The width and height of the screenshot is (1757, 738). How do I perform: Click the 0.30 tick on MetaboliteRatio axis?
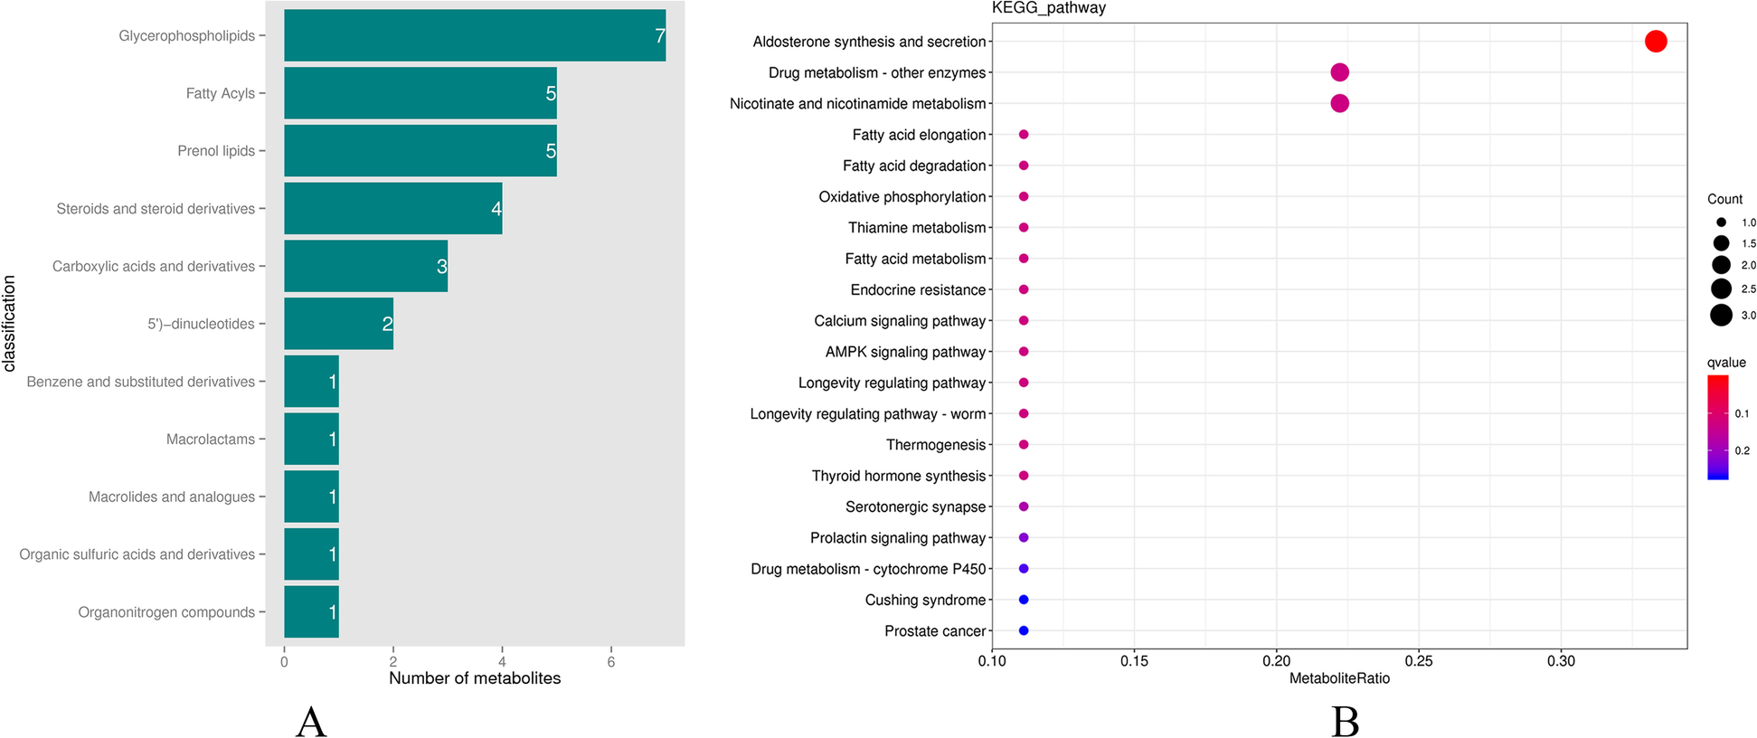click(1561, 661)
